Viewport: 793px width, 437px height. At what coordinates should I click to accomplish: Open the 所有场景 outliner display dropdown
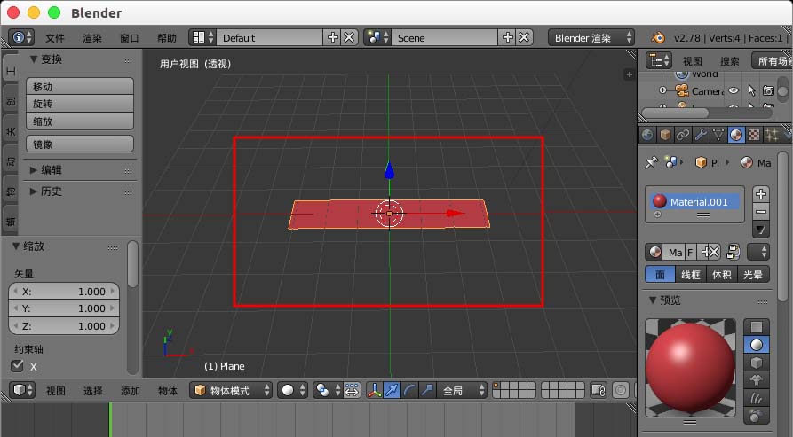pos(772,60)
